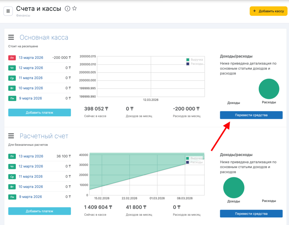Toggle Выручка legend in Основная касса chart
This screenshot has height=225, width=289.
click(x=194, y=60)
